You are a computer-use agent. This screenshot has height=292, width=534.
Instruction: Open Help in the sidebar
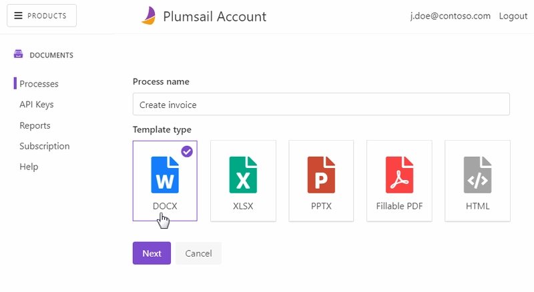click(29, 167)
